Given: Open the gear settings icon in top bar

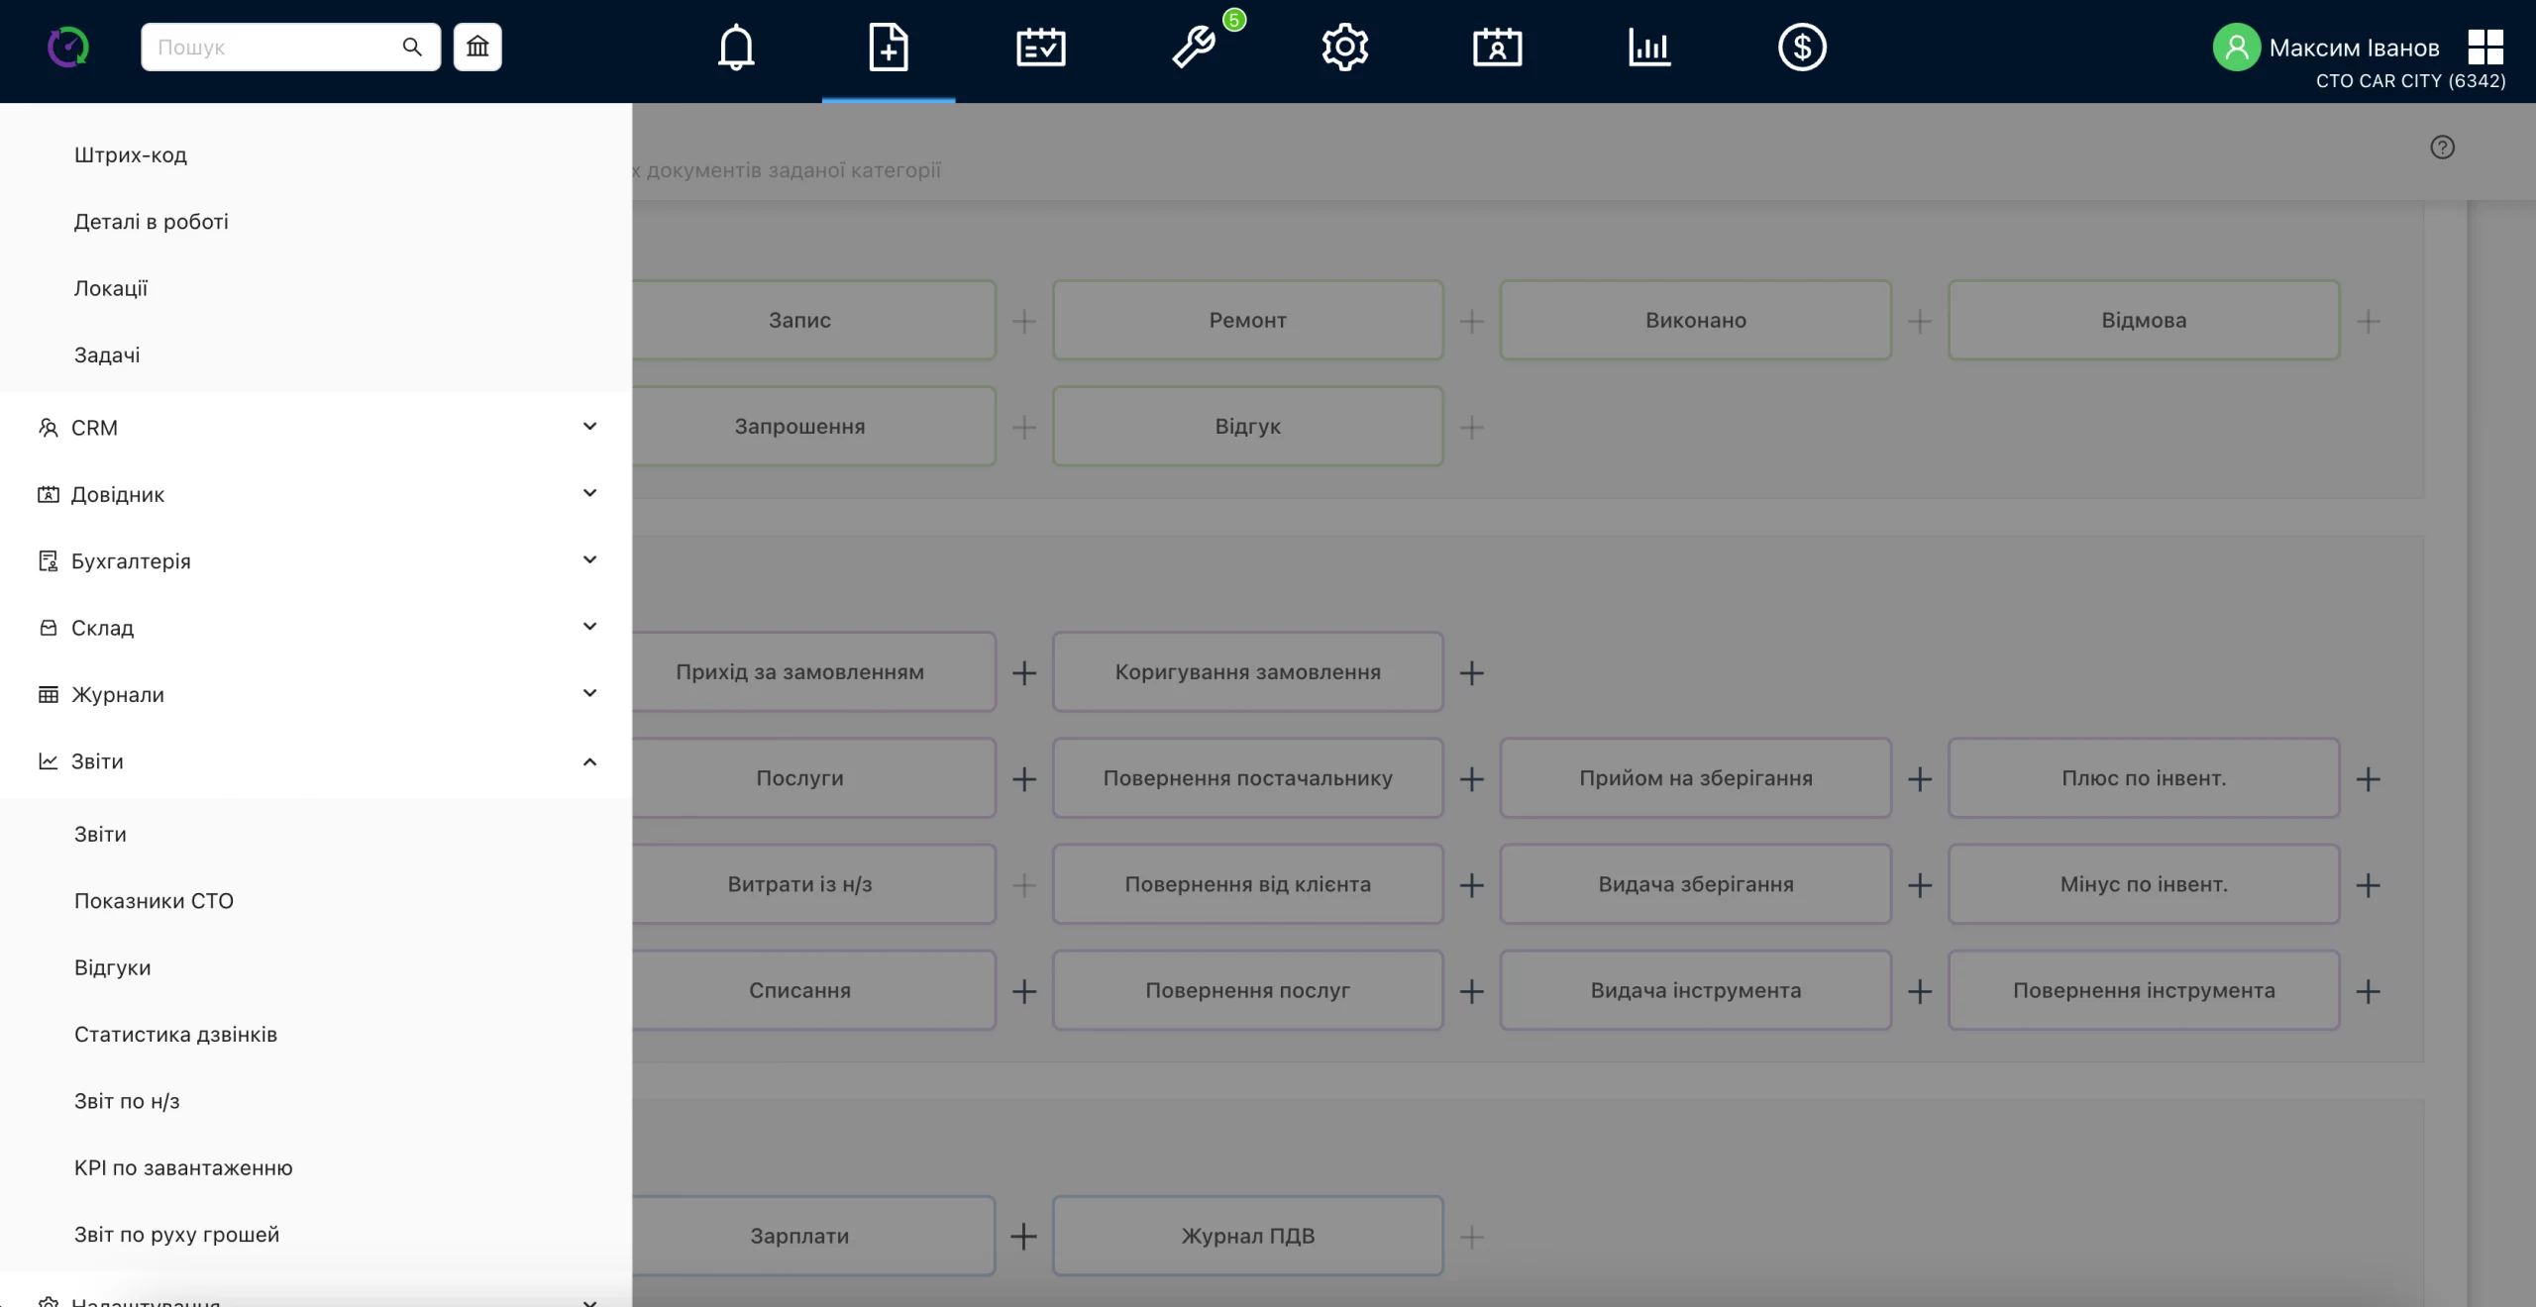Looking at the screenshot, I should tap(1345, 48).
